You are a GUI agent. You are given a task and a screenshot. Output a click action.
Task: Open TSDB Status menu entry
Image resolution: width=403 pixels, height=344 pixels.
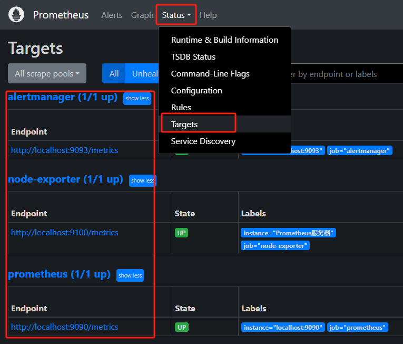tap(224, 57)
